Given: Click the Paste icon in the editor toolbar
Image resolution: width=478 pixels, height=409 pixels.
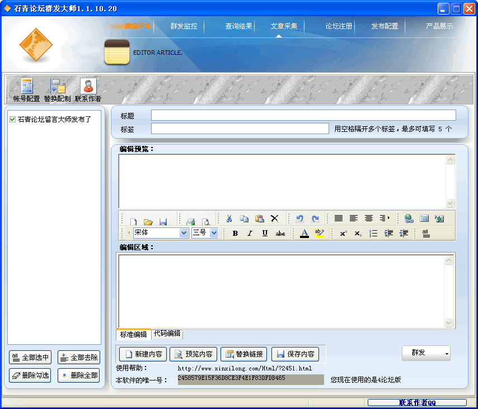Looking at the screenshot, I should point(260,220).
